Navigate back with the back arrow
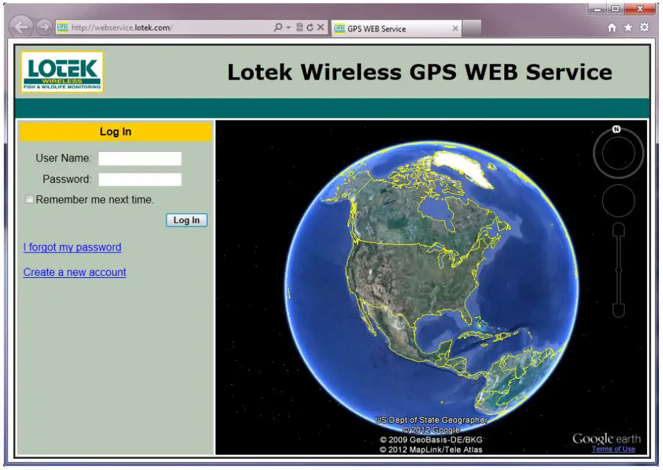Screen dimensions: 663x470 click(x=21, y=27)
